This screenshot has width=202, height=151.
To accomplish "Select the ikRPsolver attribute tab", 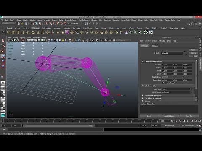I will point(155,46).
